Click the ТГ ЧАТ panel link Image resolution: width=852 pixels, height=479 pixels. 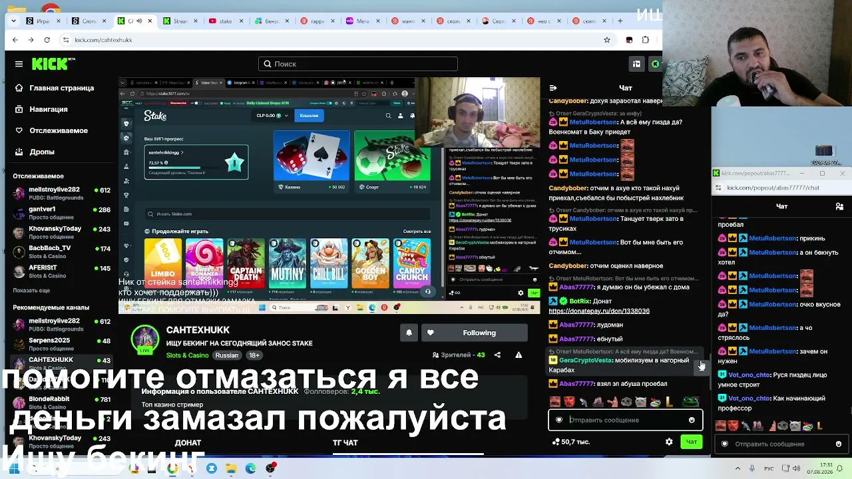(x=345, y=442)
